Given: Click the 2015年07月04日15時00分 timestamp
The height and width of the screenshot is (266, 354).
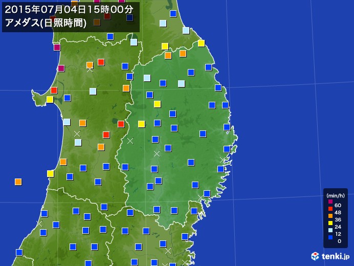Looking at the screenshot, I should pyautogui.click(x=69, y=10).
